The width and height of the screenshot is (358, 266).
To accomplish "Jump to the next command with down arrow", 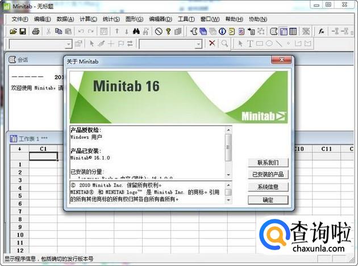I will pyautogui.click(x=127, y=31).
